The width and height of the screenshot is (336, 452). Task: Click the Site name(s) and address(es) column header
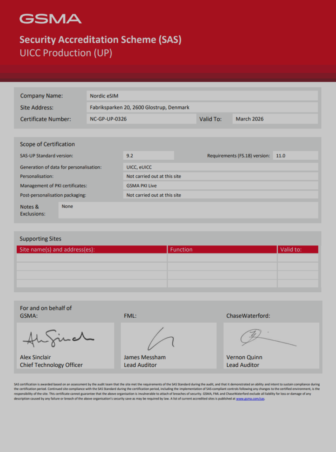tap(92, 250)
